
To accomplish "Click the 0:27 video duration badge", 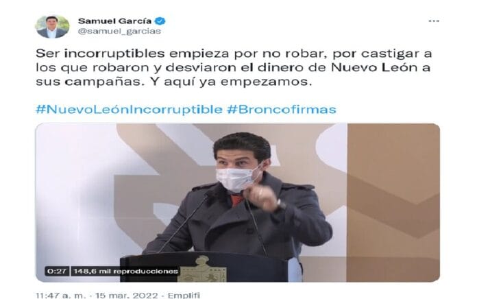I will pyautogui.click(x=57, y=271).
